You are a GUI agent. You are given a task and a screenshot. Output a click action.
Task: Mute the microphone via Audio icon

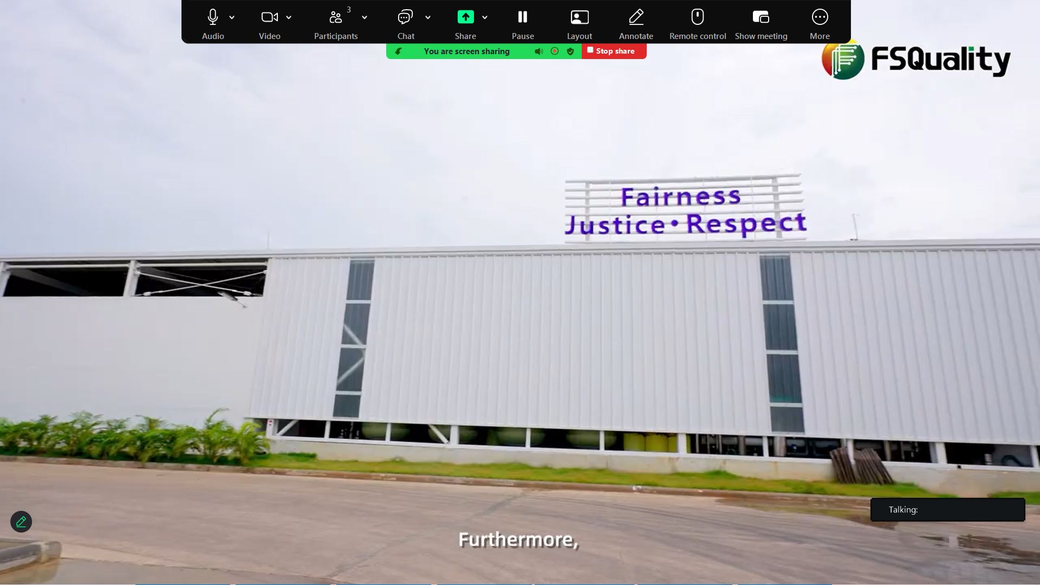(213, 17)
